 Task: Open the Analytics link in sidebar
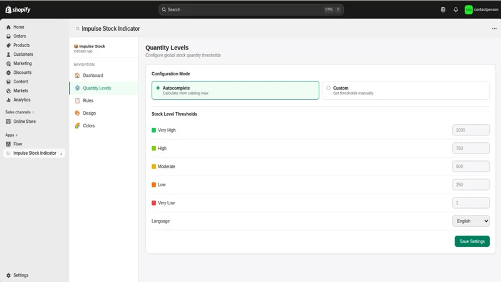22,100
